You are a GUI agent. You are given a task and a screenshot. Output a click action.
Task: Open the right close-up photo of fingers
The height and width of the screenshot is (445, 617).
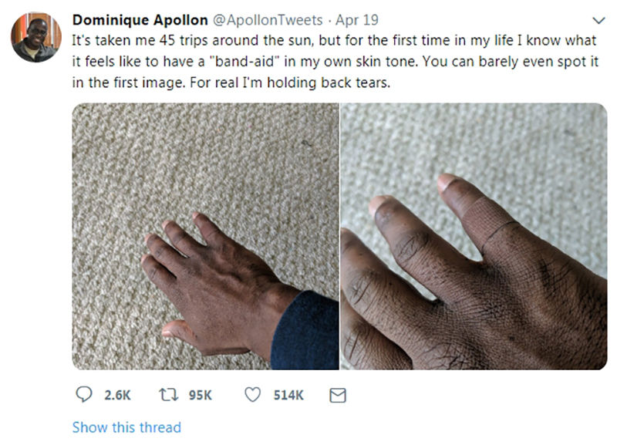[474, 236]
